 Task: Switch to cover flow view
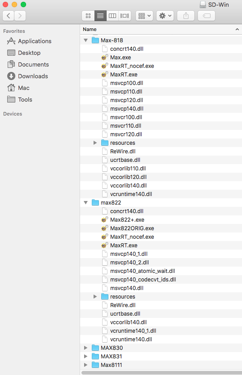click(x=125, y=16)
